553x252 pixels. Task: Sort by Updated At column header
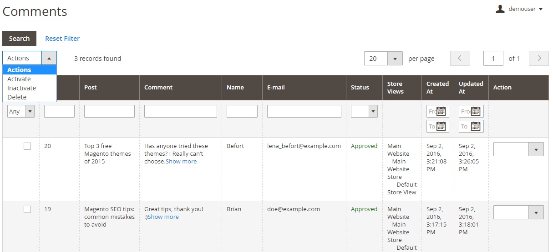[471, 88]
